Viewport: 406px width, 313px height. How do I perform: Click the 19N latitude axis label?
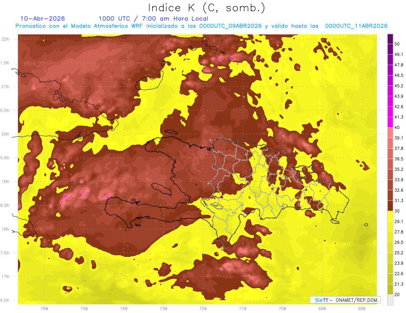[x=5, y=181]
